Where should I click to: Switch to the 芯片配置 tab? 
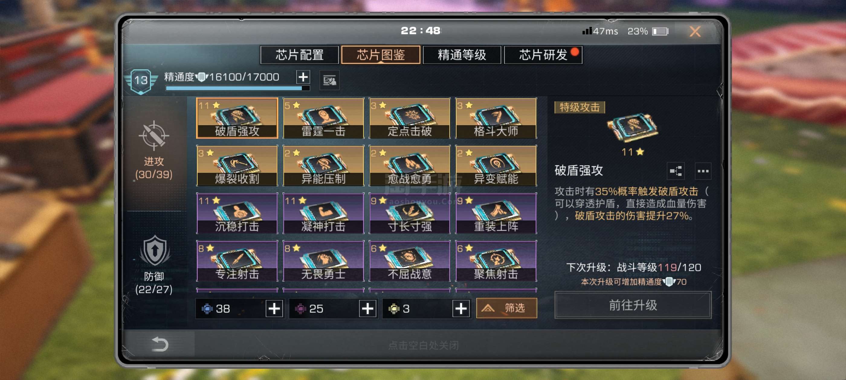click(299, 55)
